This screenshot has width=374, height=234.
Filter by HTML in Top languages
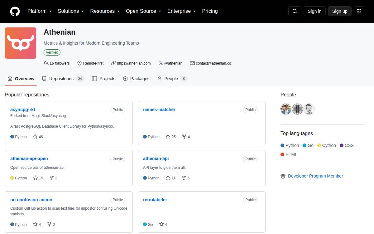pyautogui.click(x=289, y=154)
